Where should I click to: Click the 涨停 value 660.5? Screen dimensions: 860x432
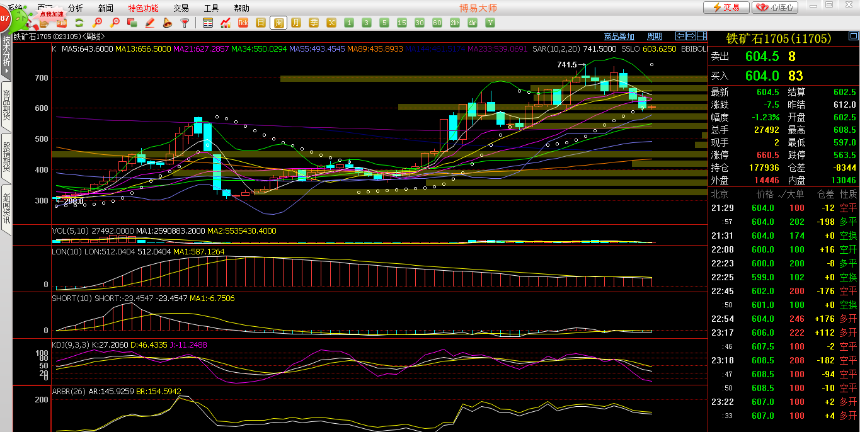coord(768,155)
